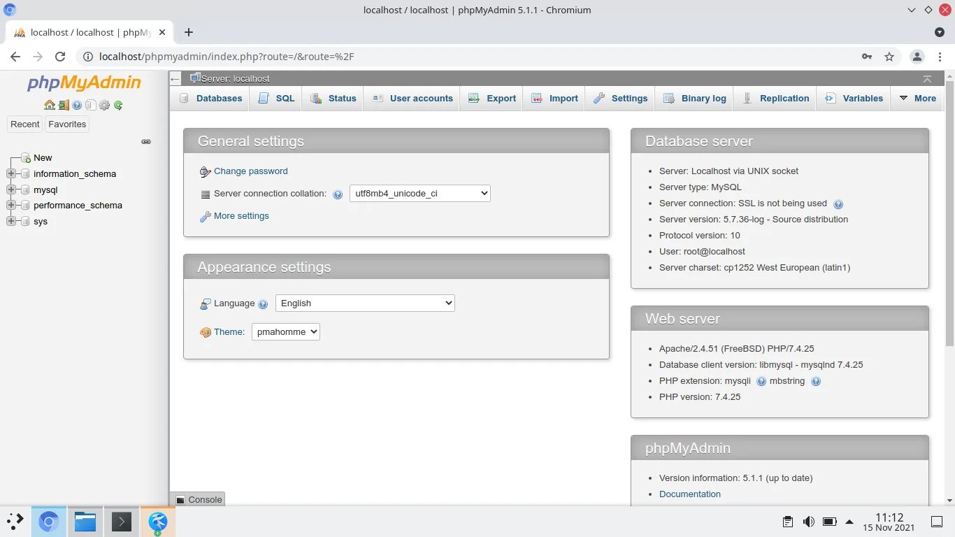Viewport: 955px width, 537px height.
Task: Go to the Import tab
Action: pyautogui.click(x=555, y=99)
